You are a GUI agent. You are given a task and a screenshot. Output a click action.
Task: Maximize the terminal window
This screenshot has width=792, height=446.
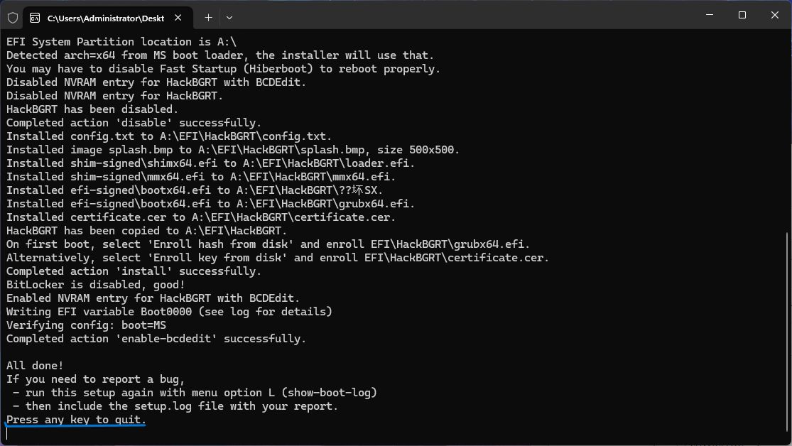point(742,15)
